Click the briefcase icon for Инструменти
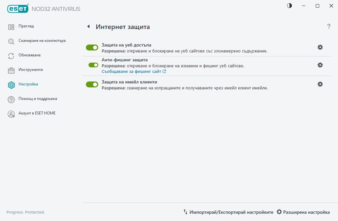This screenshot has height=221, width=338. (x=11, y=71)
